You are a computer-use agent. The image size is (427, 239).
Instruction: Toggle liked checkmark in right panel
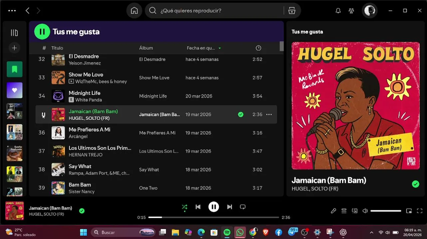(415, 184)
